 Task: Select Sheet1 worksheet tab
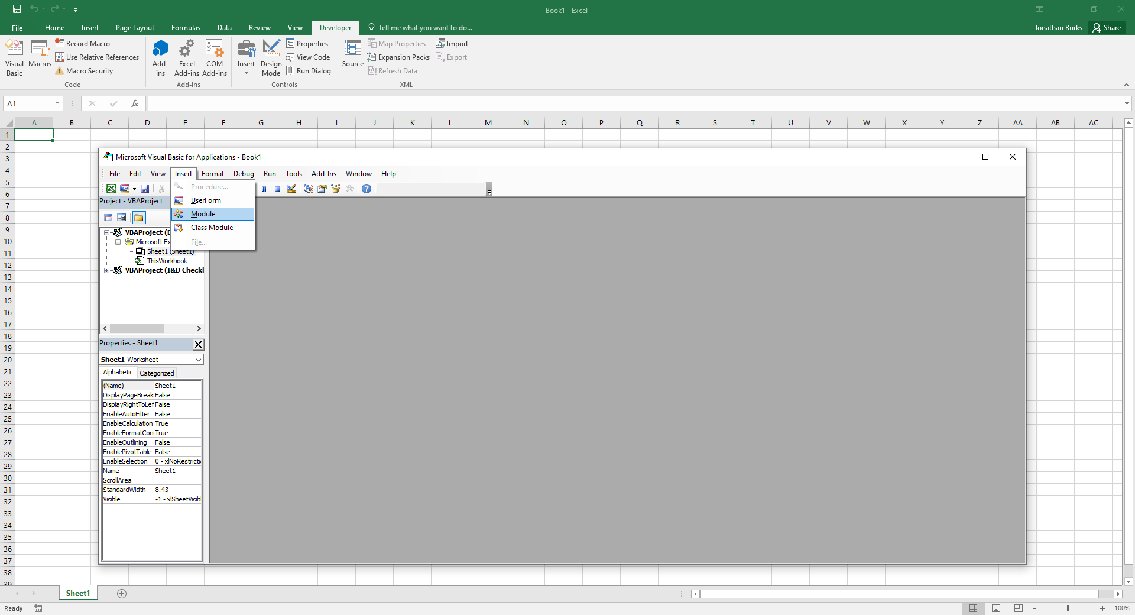pos(78,594)
